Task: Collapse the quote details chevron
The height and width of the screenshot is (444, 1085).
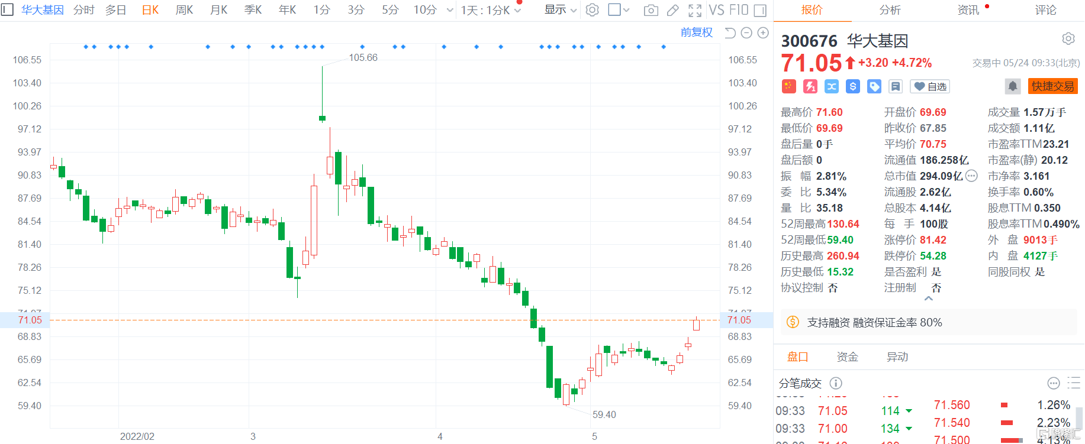Action: (929, 299)
